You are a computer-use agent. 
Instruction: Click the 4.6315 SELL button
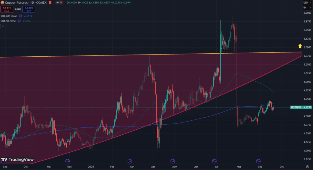(x=7, y=9)
